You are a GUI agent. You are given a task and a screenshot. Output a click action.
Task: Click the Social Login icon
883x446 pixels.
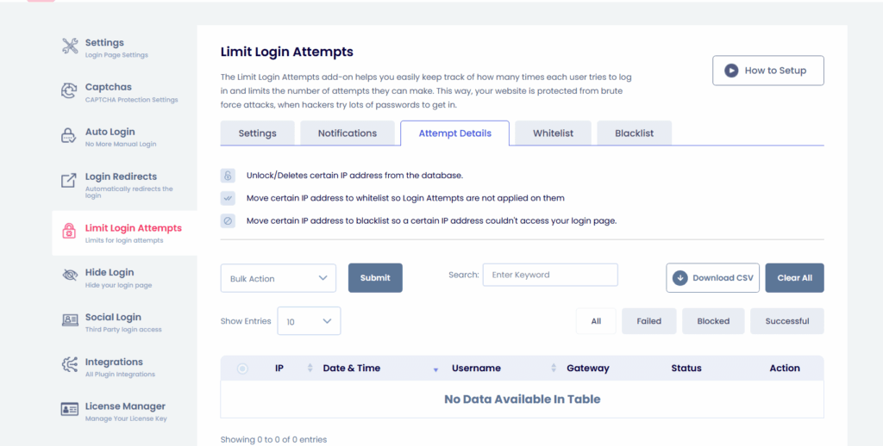pos(70,321)
